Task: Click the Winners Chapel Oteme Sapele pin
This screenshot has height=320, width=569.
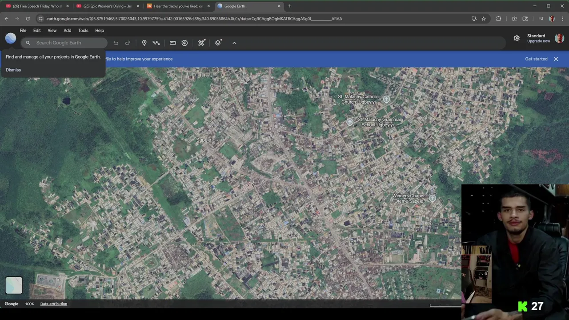Action: (x=432, y=198)
